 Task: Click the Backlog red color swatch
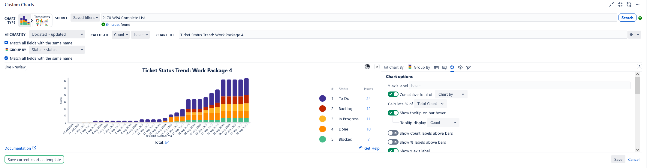(323, 109)
